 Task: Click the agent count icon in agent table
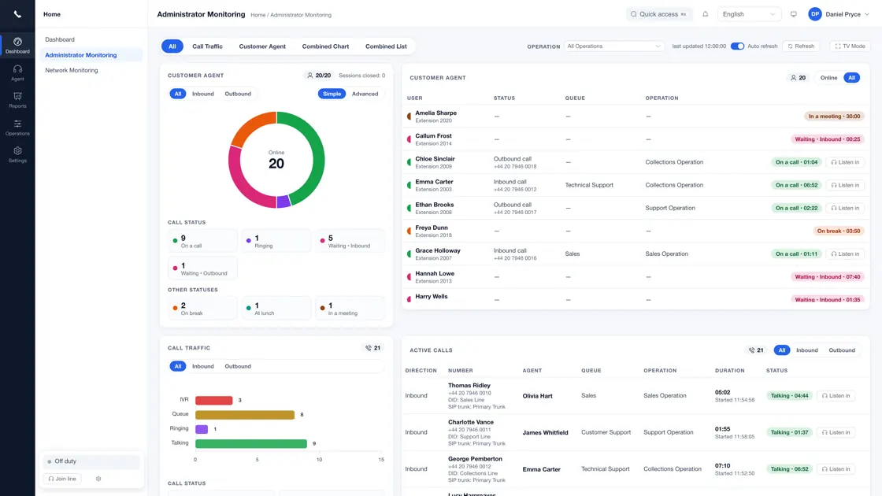click(793, 78)
